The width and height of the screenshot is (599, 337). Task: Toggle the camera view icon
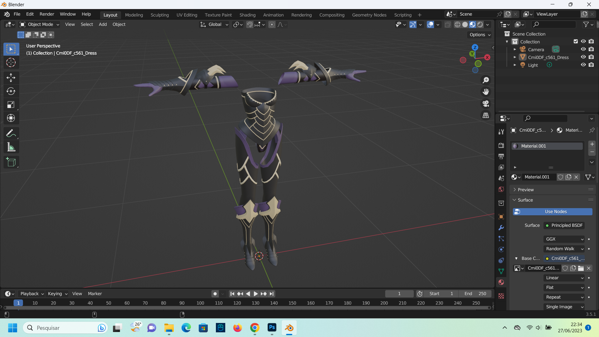point(486,104)
